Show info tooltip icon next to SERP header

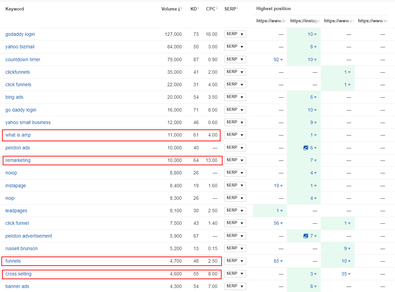click(x=237, y=8)
